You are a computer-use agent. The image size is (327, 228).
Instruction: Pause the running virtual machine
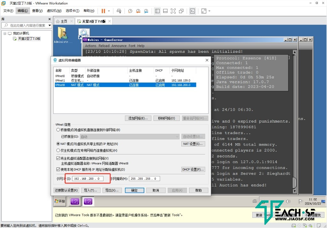coord(103,11)
